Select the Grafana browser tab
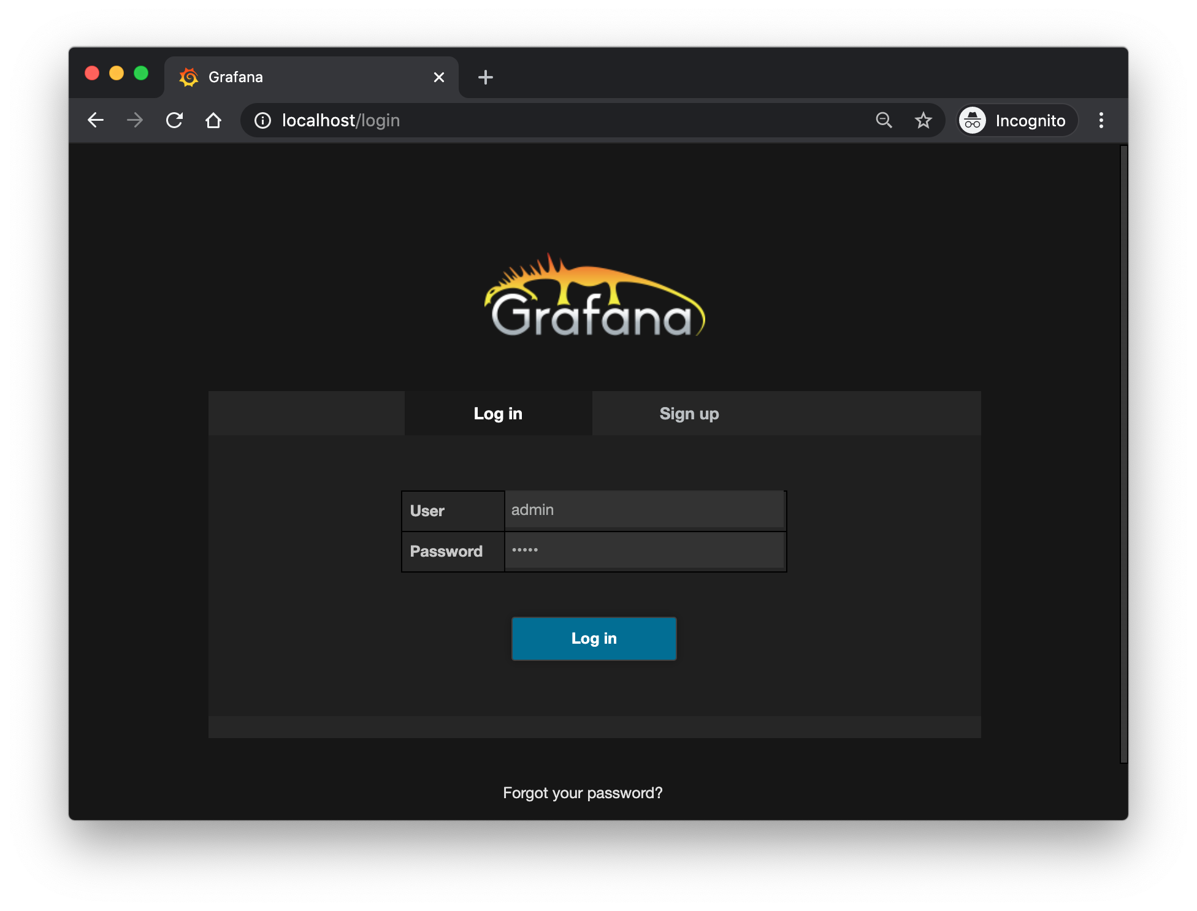1197x911 pixels. 312,77
